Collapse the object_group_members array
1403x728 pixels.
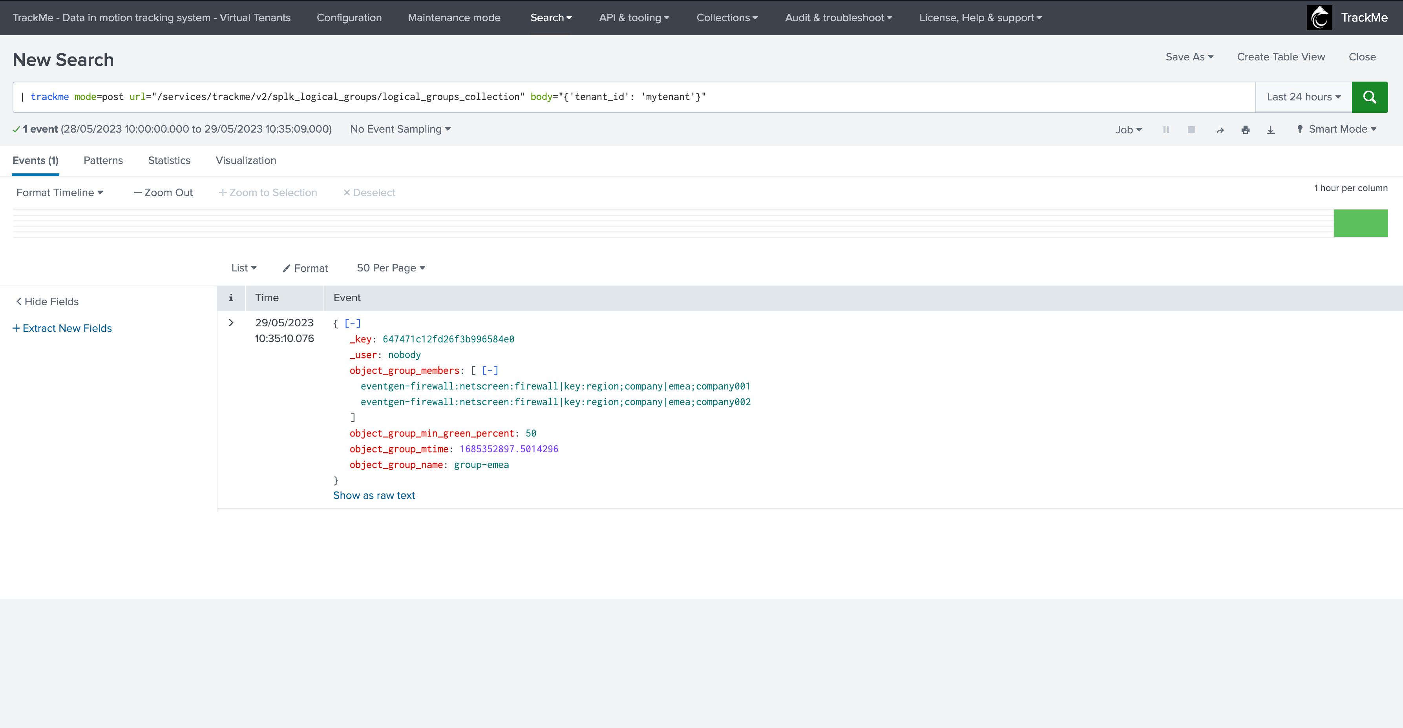(490, 371)
